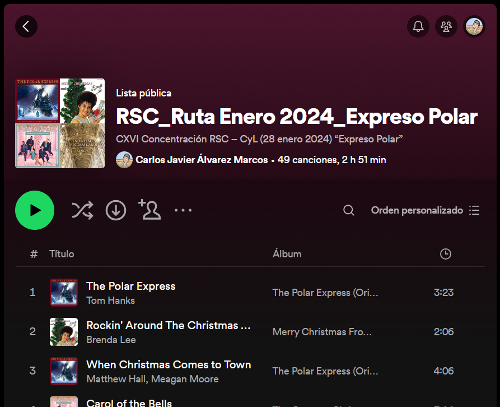This screenshot has width=500, height=407.
Task: Click the duration clock column header
Action: [x=446, y=254]
